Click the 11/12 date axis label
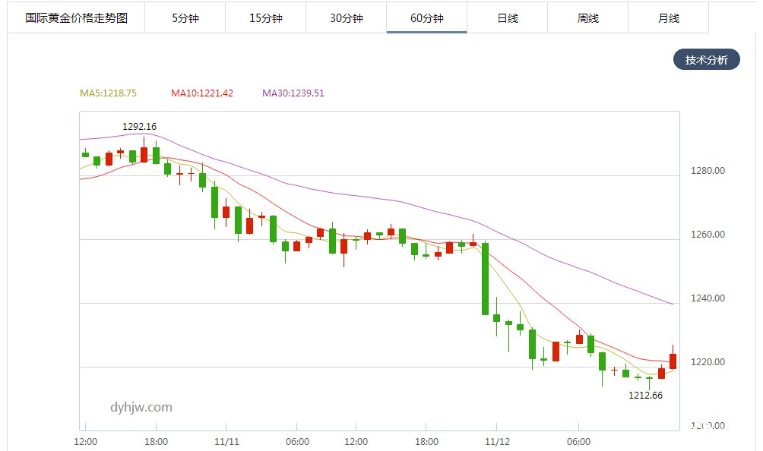 pyautogui.click(x=497, y=441)
